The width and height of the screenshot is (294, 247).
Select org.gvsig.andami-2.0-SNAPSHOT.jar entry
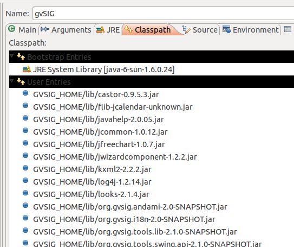click(130, 207)
